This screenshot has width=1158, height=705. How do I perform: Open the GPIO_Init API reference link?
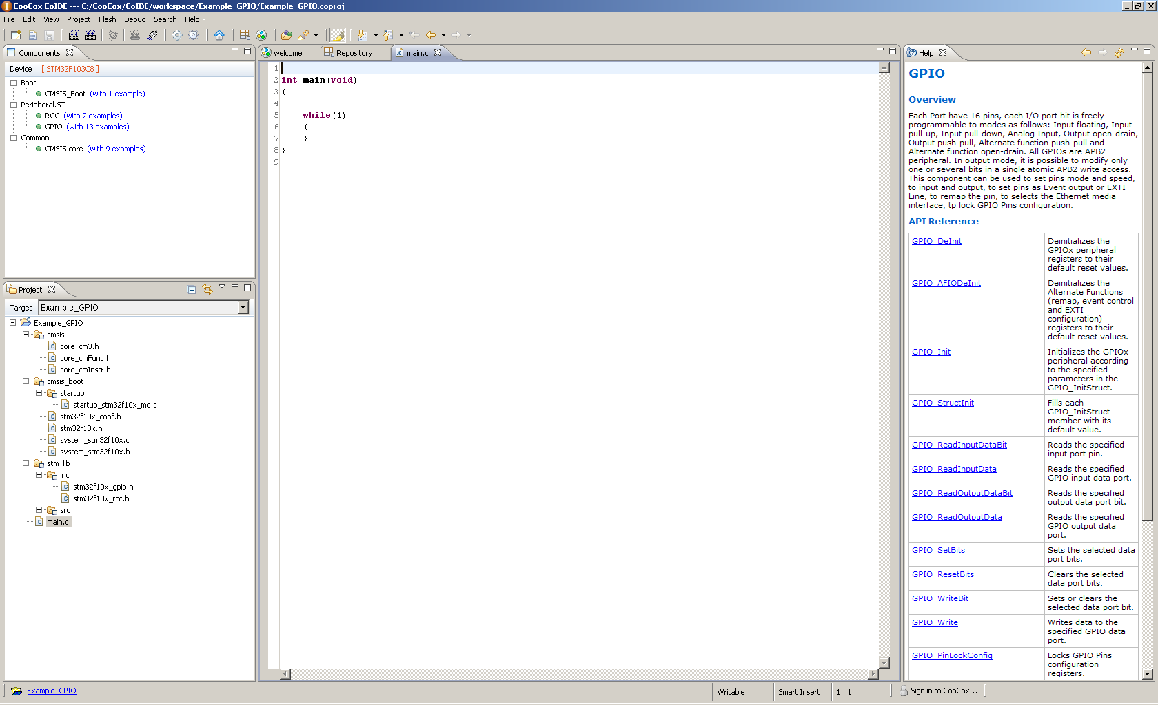931,352
